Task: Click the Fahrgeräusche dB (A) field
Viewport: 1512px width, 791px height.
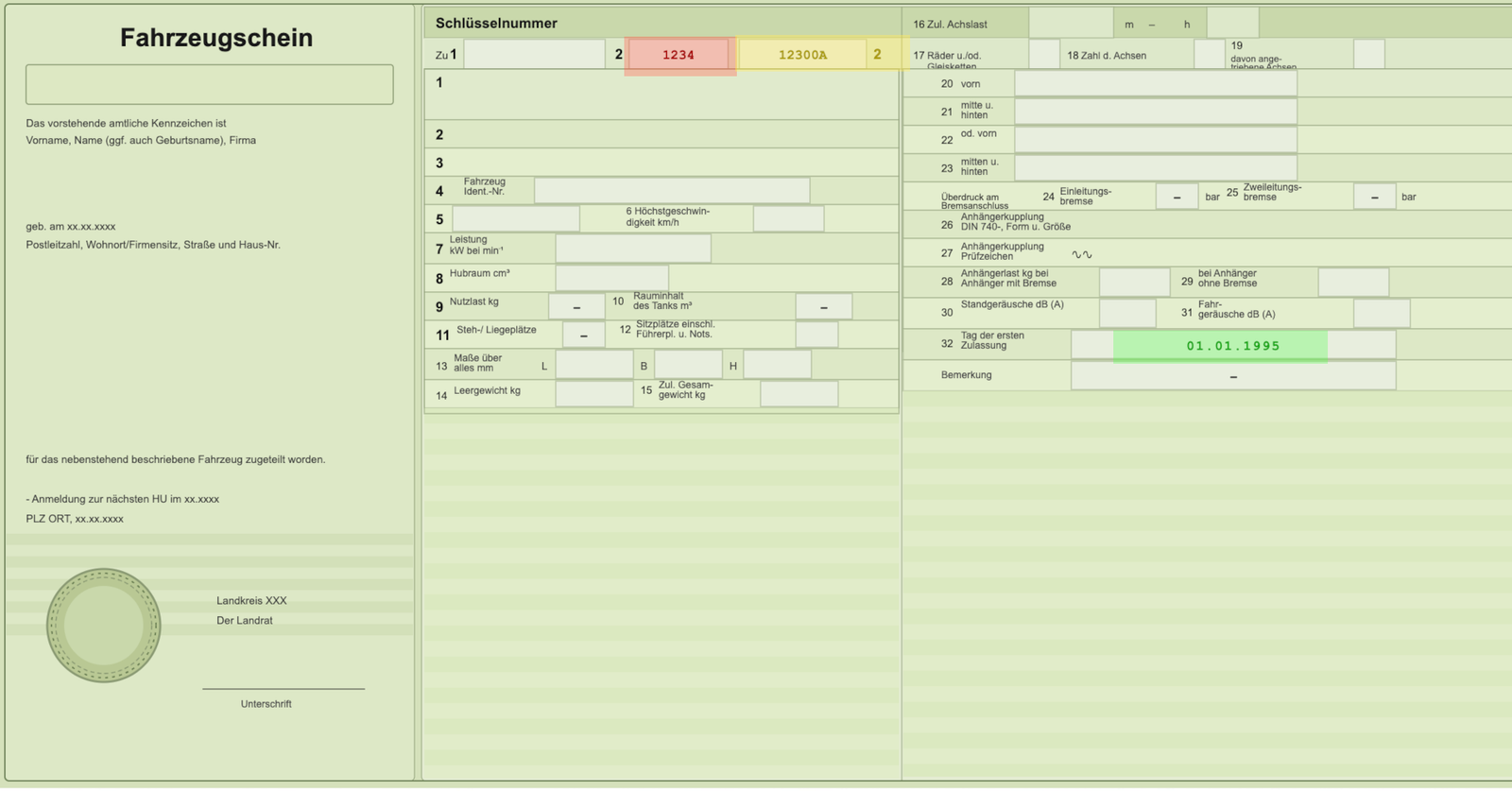Action: 1382,313
